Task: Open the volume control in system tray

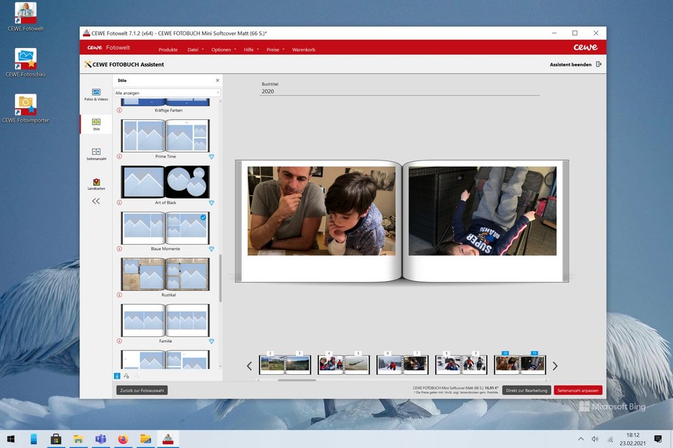Action: [x=595, y=439]
